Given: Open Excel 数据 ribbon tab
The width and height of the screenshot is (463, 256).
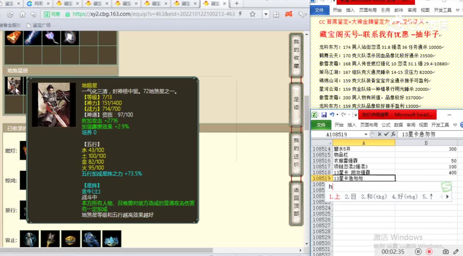Looking at the screenshot, I should point(398,125).
